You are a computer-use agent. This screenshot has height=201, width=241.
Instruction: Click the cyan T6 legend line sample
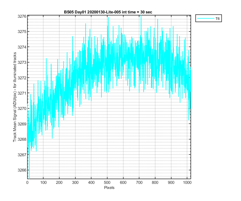tap(206, 18)
